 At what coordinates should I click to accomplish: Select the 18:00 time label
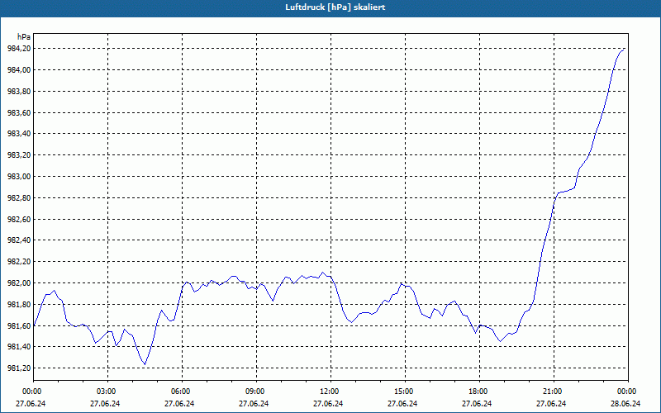coord(479,392)
